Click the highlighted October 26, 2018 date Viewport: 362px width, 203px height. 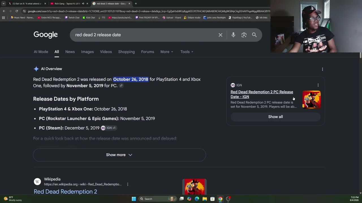[131, 80]
